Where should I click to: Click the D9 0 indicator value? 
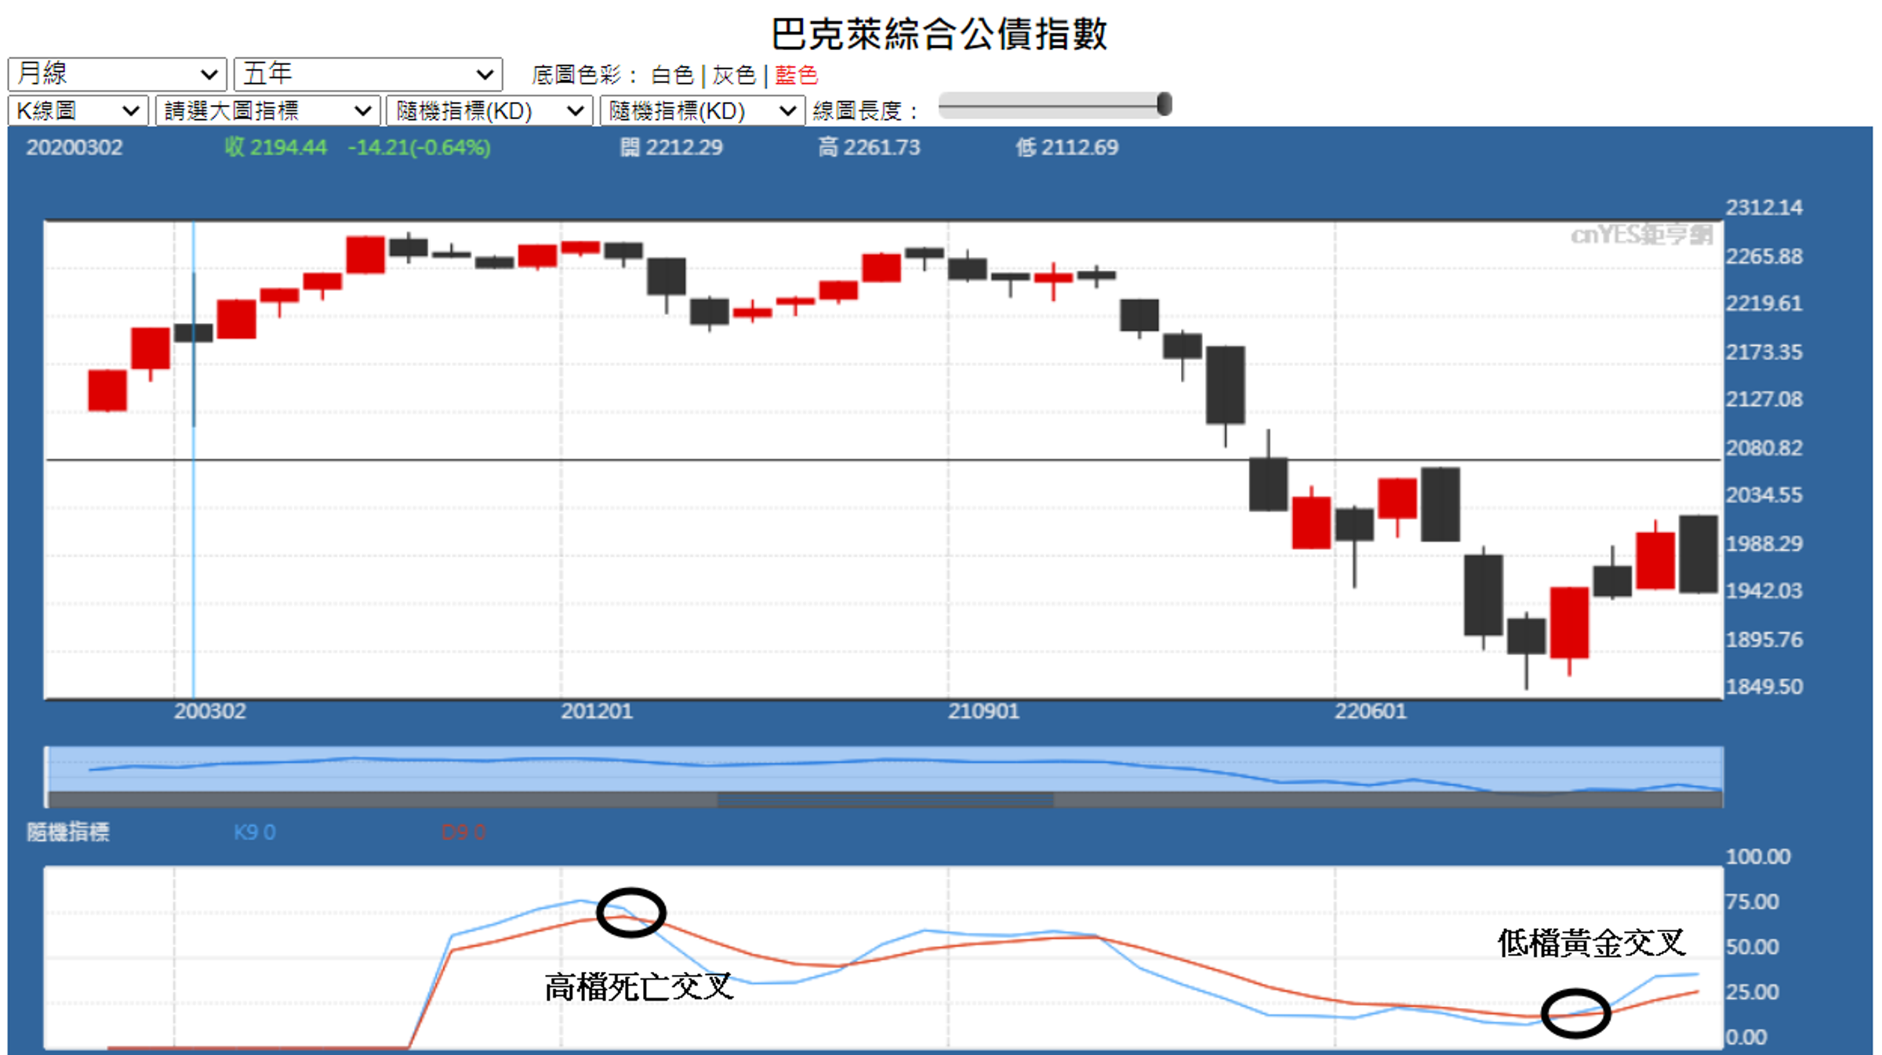pos(463,832)
